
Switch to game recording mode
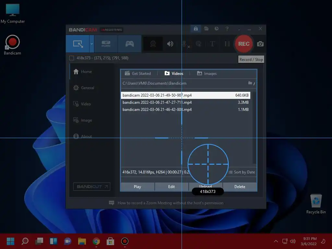130,44
